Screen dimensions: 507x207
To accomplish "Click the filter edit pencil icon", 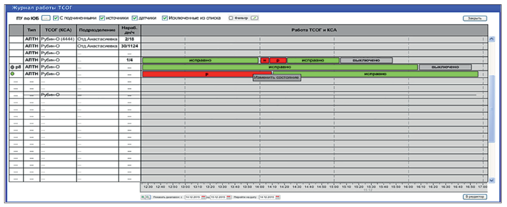I will pos(255,18).
